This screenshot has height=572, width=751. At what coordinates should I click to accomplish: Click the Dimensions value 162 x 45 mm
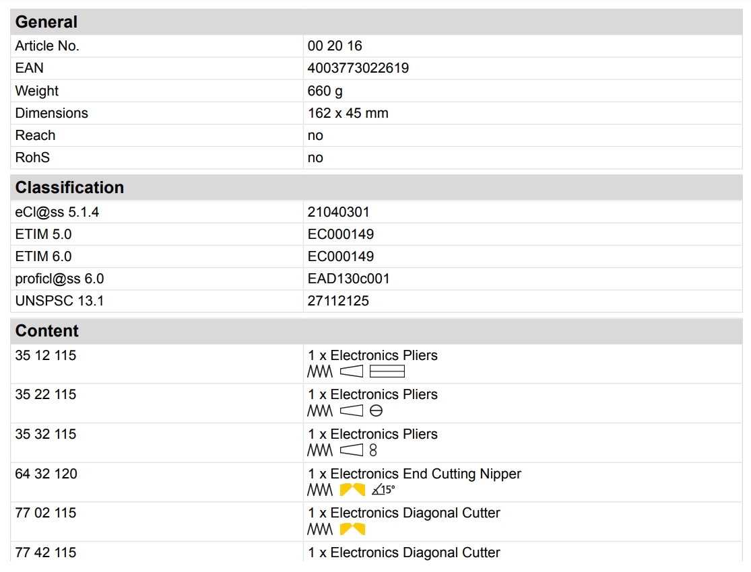pyautogui.click(x=348, y=113)
